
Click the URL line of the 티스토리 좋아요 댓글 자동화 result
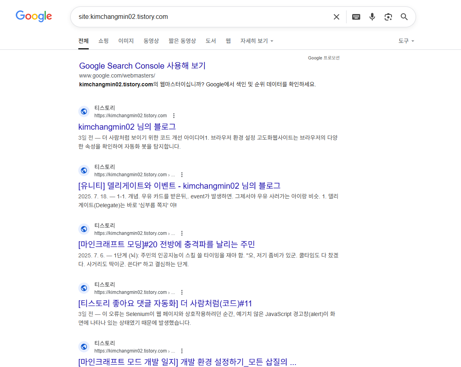click(x=135, y=292)
